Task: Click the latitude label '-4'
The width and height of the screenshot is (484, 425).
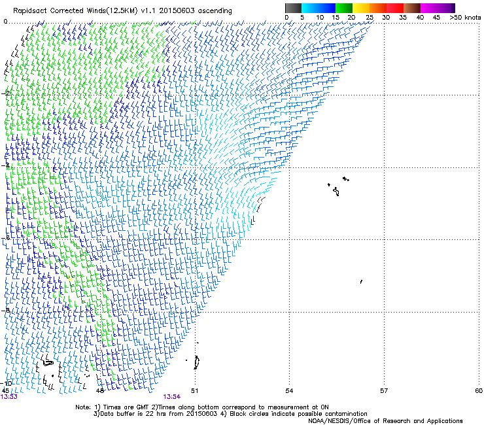Action: tap(6, 165)
